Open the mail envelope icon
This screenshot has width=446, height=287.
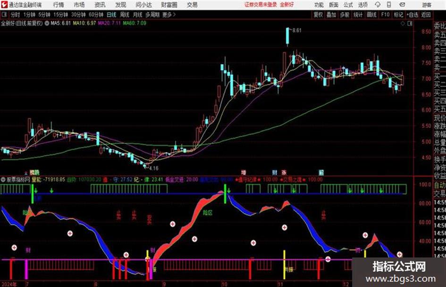tap(402, 5)
